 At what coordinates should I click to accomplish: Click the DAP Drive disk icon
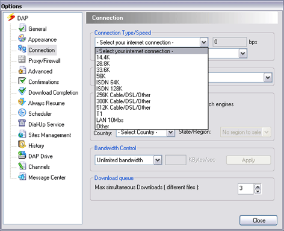click(22, 155)
